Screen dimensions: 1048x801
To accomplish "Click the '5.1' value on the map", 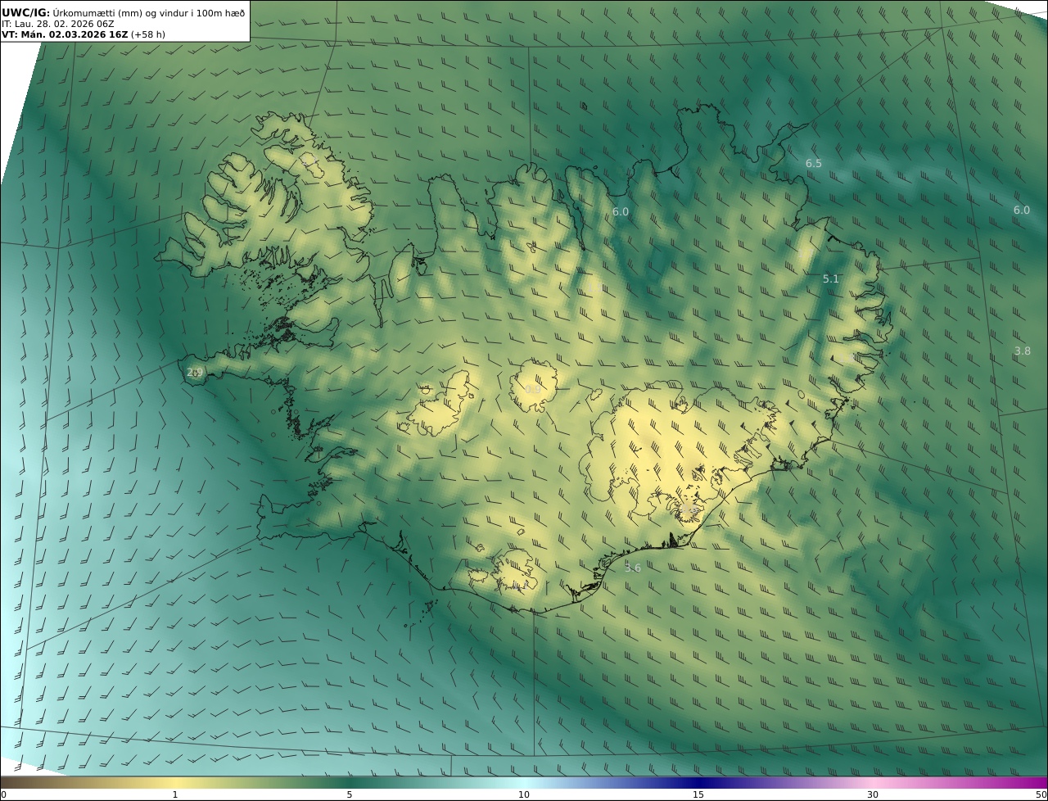I will [x=830, y=279].
